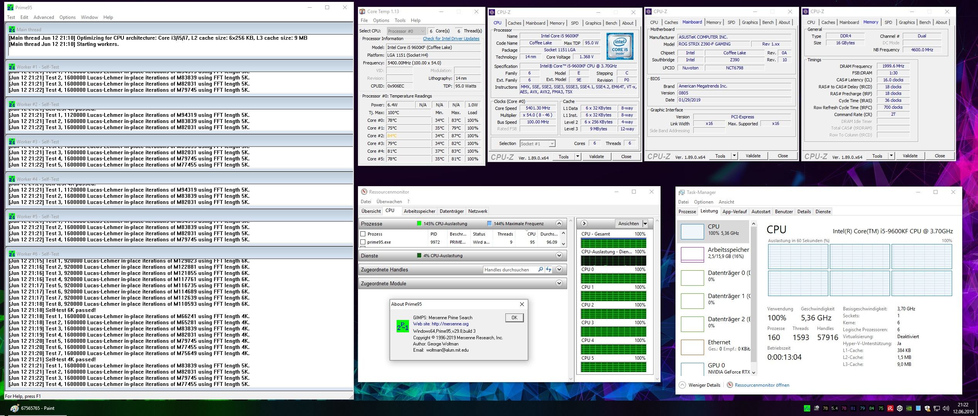This screenshot has height=416, width=978.
Task: Select Datenträger 0 item in Task-Manager sidebar
Action: pos(713,278)
